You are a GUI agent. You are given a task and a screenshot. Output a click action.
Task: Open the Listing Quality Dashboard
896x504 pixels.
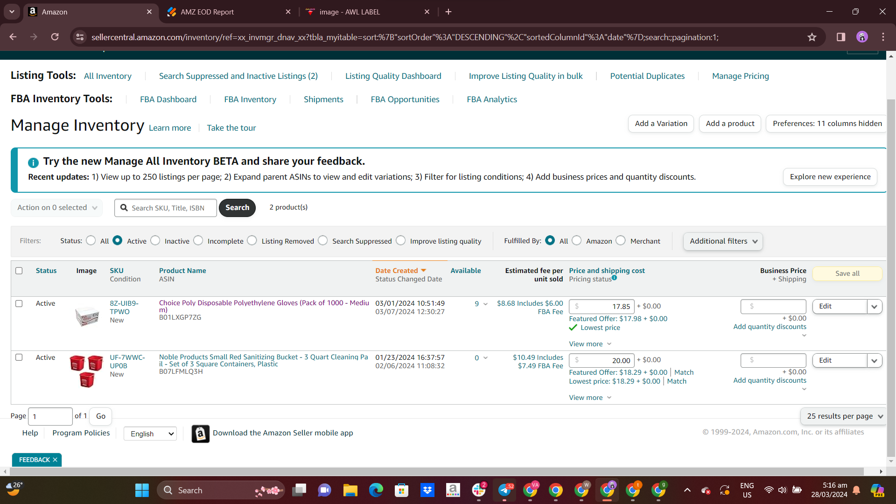pyautogui.click(x=393, y=76)
